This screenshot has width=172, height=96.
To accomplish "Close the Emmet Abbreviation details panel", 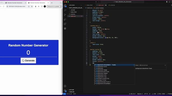I will tap(165, 65).
